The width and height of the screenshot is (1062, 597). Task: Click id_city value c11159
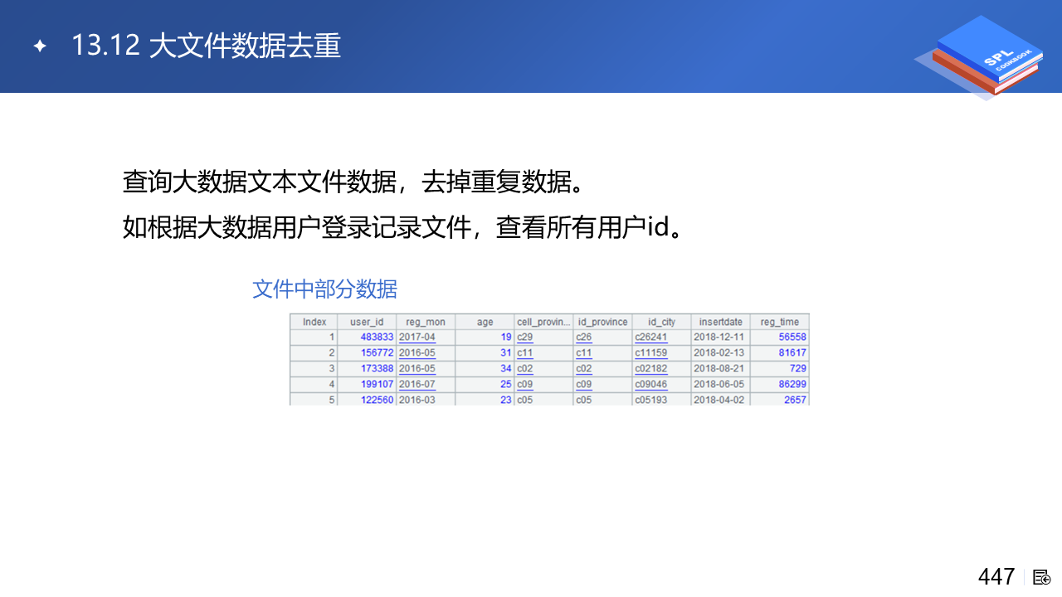point(650,353)
